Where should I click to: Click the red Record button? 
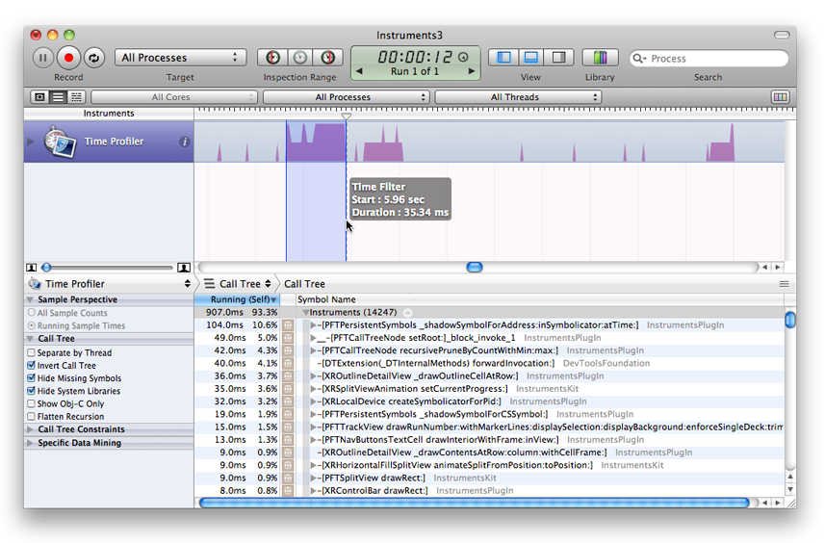pyautogui.click(x=68, y=58)
